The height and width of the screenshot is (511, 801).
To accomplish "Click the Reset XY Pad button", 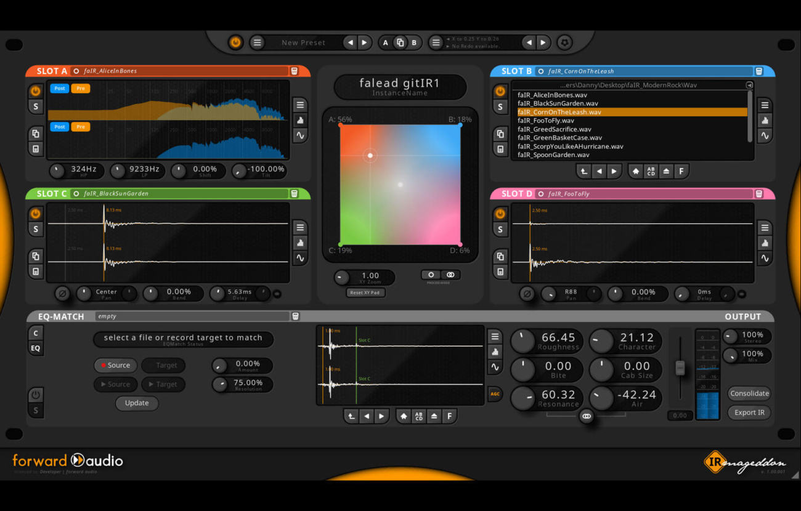I will pyautogui.click(x=365, y=292).
